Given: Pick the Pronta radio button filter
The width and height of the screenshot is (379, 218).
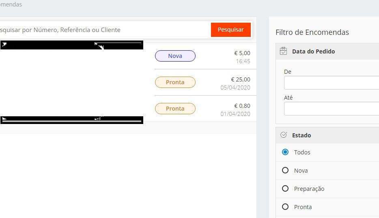Looking at the screenshot, I should 285,207.
